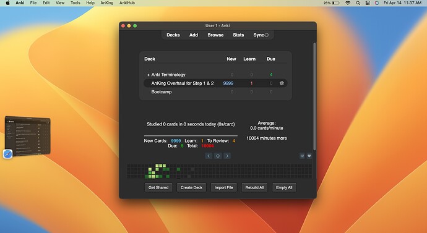Click the New column header

(x=231, y=59)
